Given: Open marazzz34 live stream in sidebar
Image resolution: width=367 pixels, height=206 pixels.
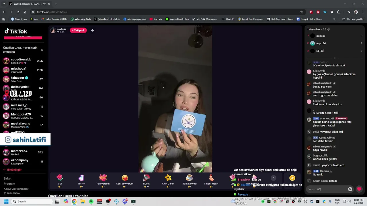Looking at the screenshot, I should (23, 152).
